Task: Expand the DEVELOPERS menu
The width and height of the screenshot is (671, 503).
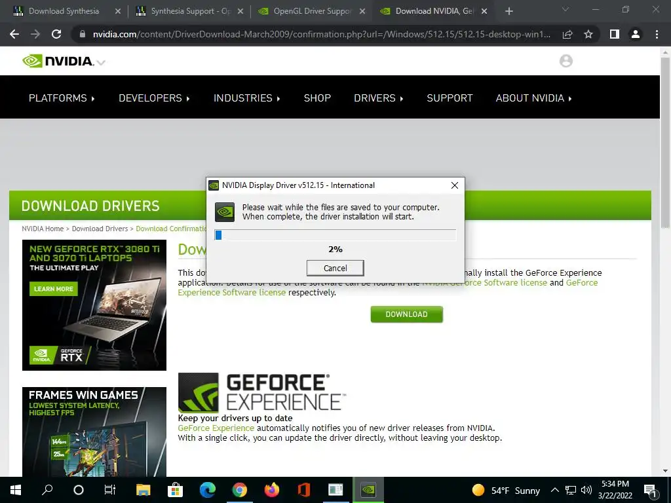Action: (154, 98)
